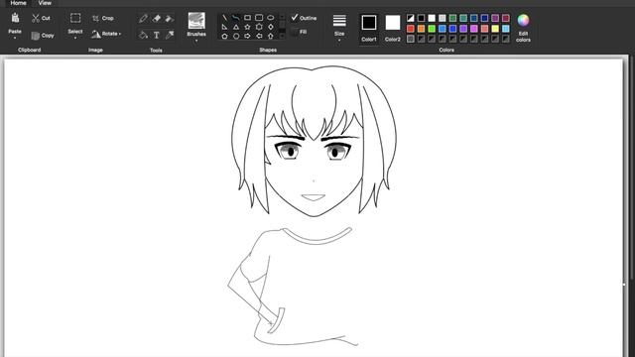
Task: Pick the Rectangle shape
Action: pos(247,18)
